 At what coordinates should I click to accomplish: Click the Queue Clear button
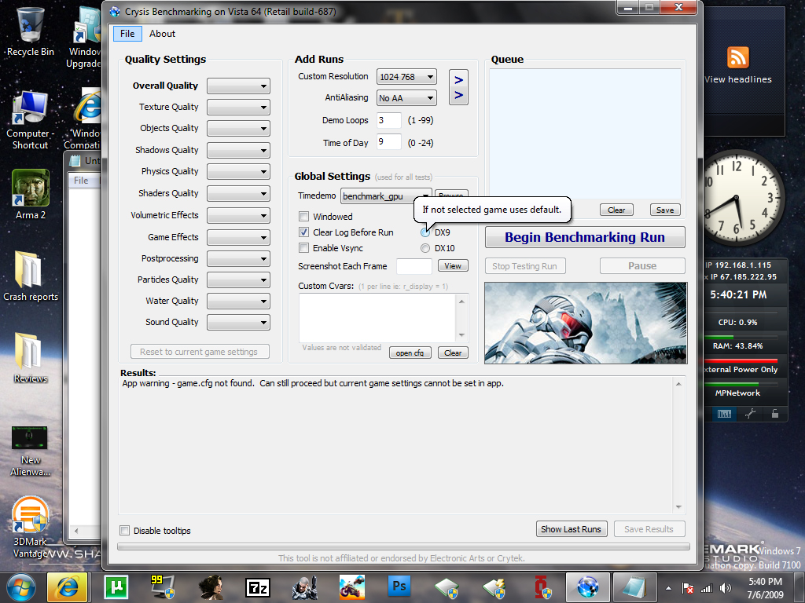pos(616,210)
